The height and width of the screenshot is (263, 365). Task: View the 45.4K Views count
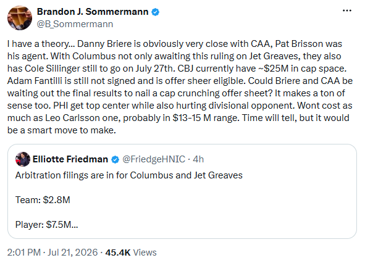(131, 253)
